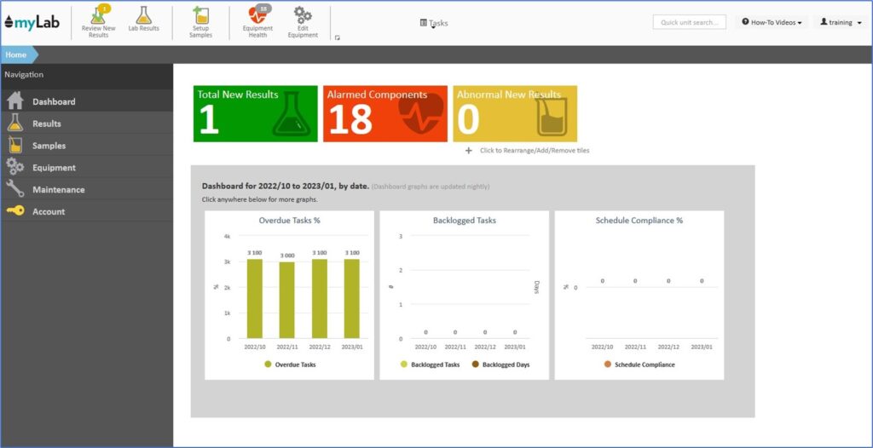
Task: Expand the How-To Videos dropdown
Action: click(x=772, y=22)
